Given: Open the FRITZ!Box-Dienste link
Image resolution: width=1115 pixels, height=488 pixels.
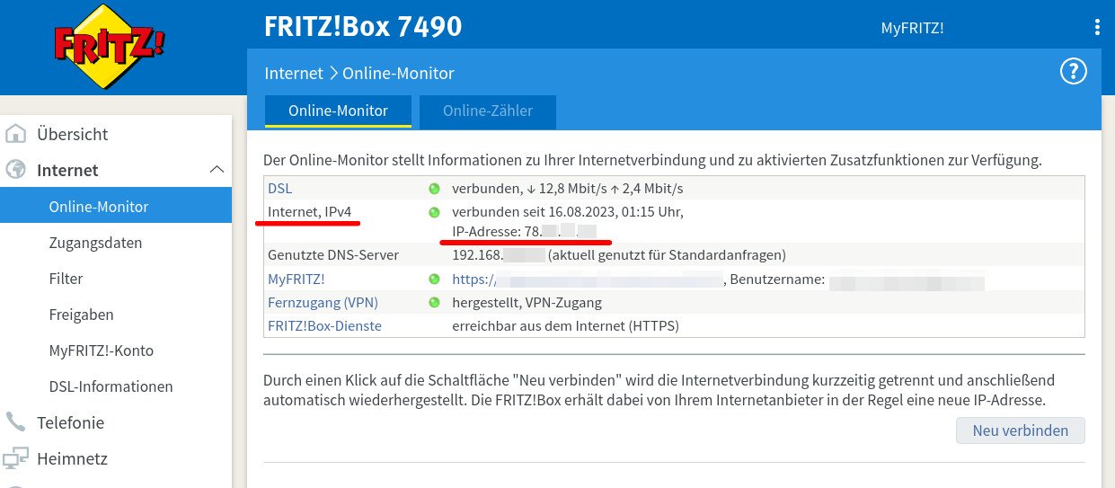Looking at the screenshot, I should 324,325.
